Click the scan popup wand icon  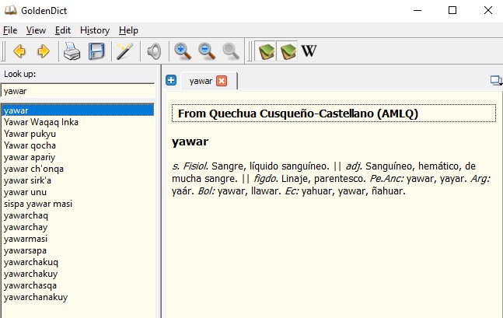pyautogui.click(x=124, y=52)
